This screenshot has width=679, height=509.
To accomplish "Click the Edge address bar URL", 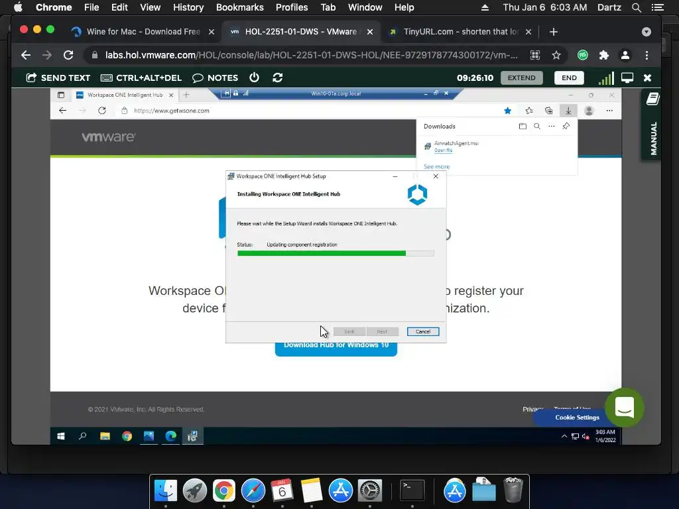I will point(172,111).
